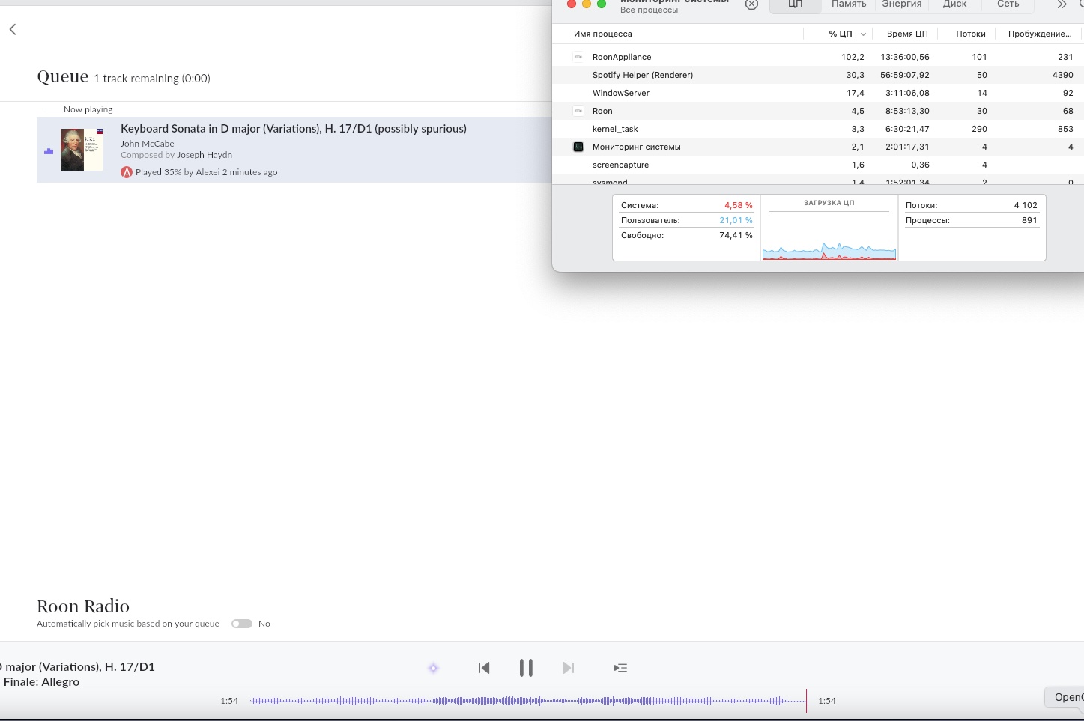This screenshot has height=721, width=1084.
Task: Switch to the ЦП tab
Action: click(796, 4)
